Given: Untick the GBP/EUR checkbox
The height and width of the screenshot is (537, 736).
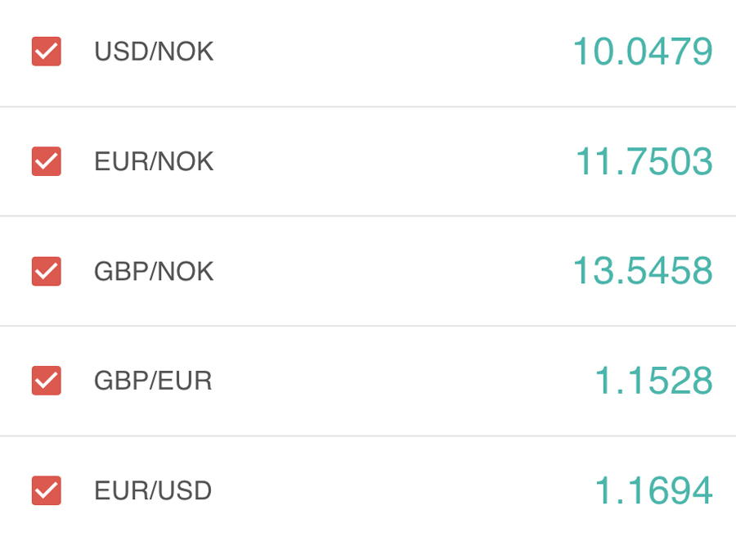Looking at the screenshot, I should 47,381.
